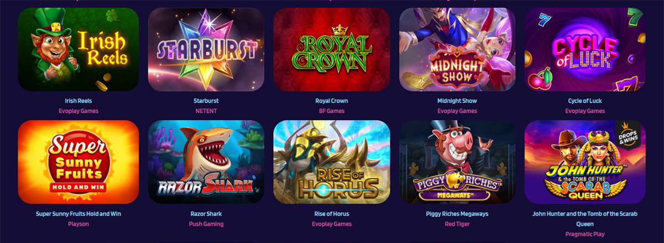
Task: Launch the Starburst slot thumbnail
Action: 206,49
